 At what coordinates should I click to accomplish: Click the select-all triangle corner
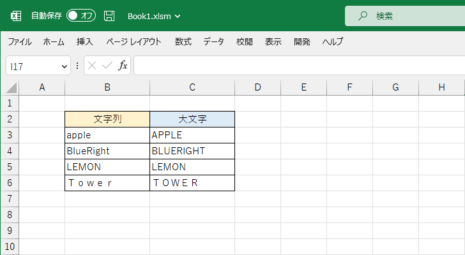(x=11, y=88)
